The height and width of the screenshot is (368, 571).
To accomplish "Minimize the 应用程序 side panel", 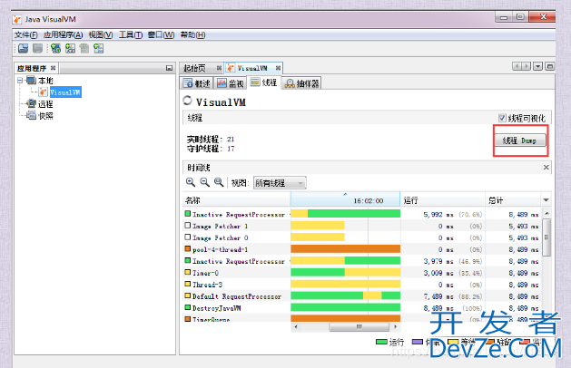I will click(x=169, y=68).
